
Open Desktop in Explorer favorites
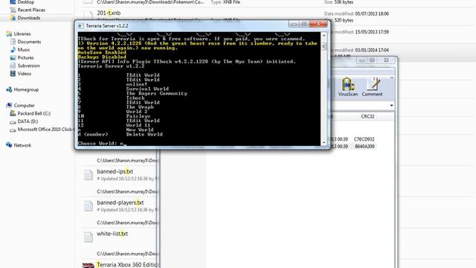26,2
